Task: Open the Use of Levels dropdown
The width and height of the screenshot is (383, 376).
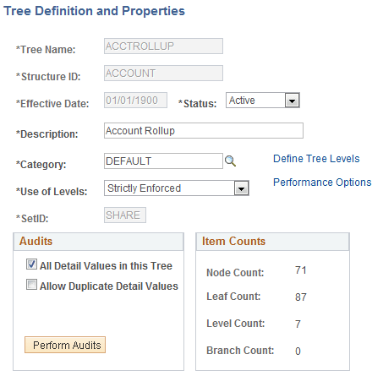Action: click(x=177, y=188)
